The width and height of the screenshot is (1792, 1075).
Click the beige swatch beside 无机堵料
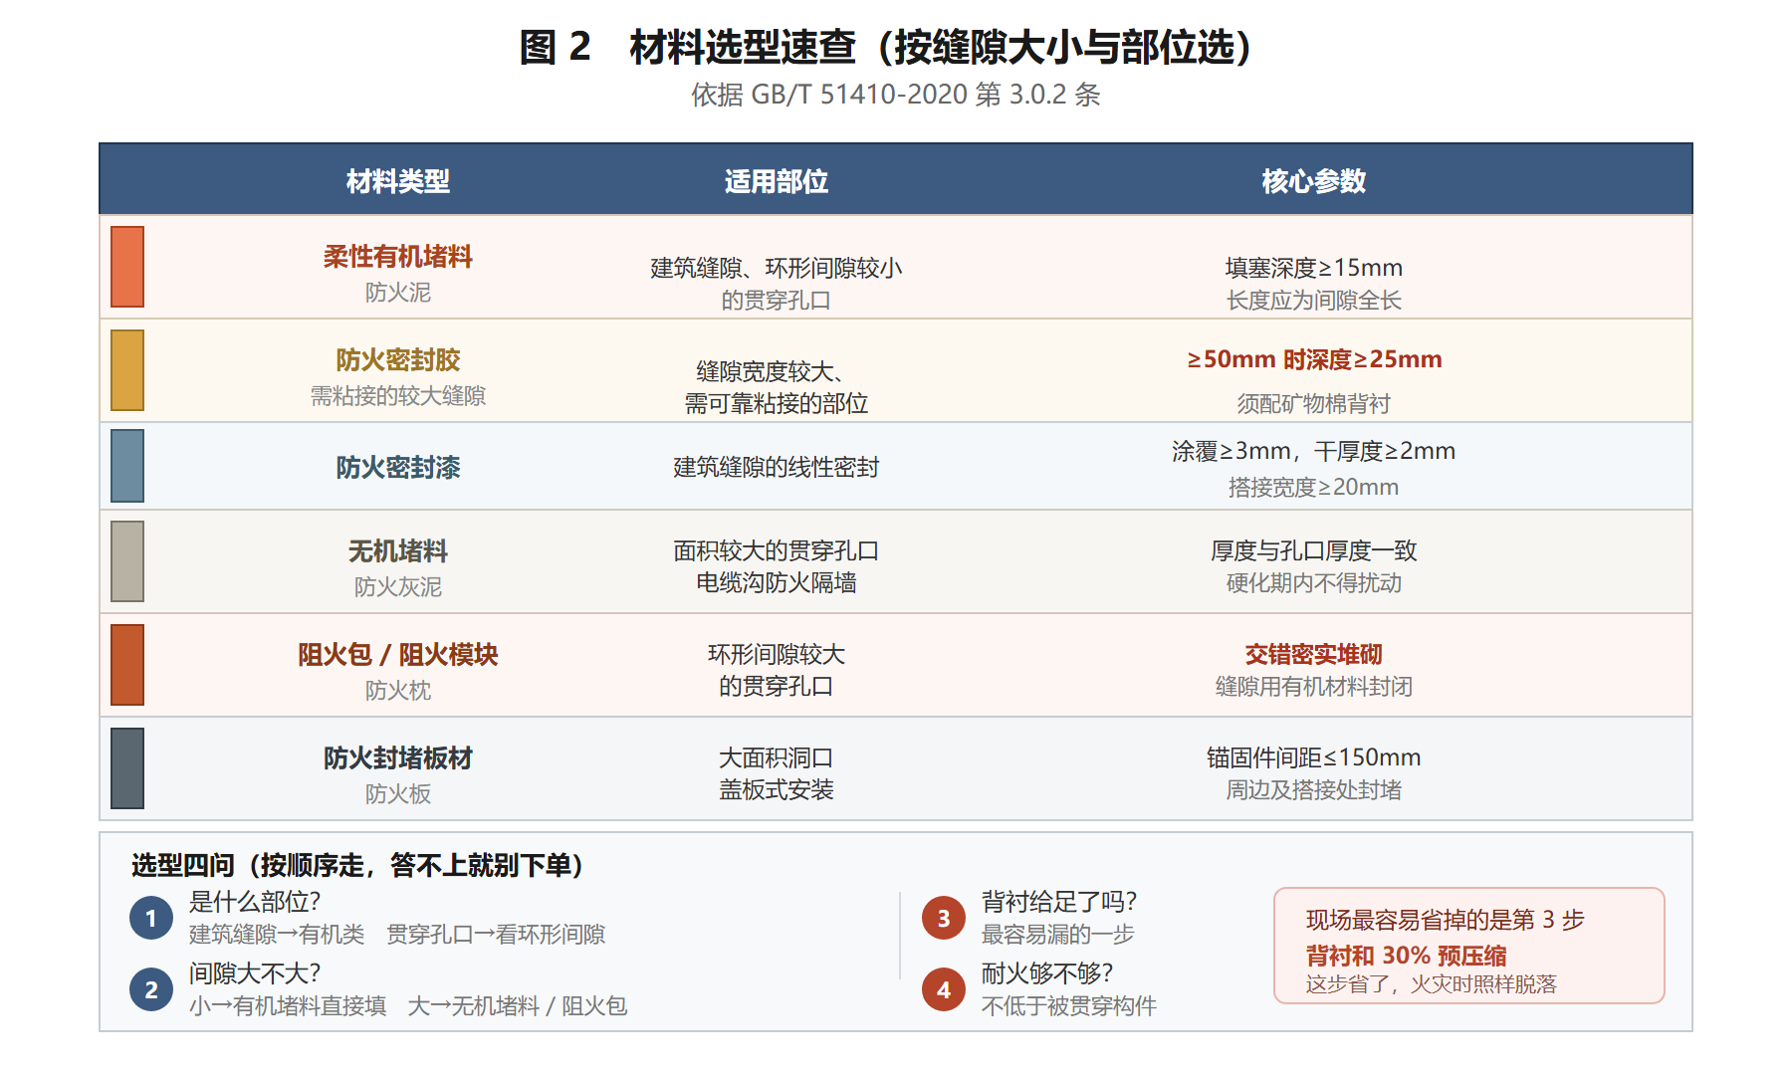(x=127, y=561)
